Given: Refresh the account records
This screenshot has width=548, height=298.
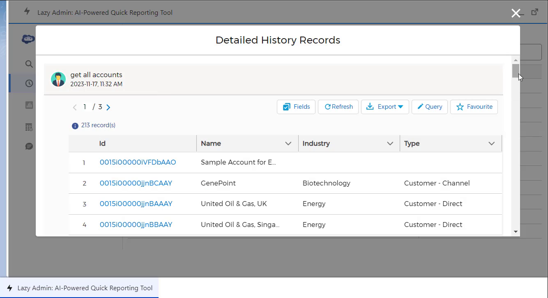Looking at the screenshot, I should (338, 107).
